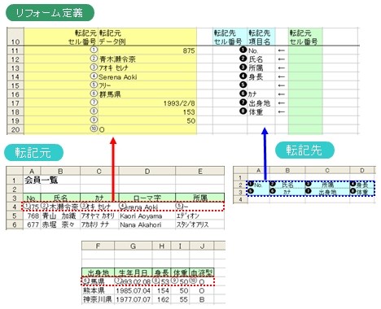
Task: Select column G header in lower sheet
Action: (133, 246)
